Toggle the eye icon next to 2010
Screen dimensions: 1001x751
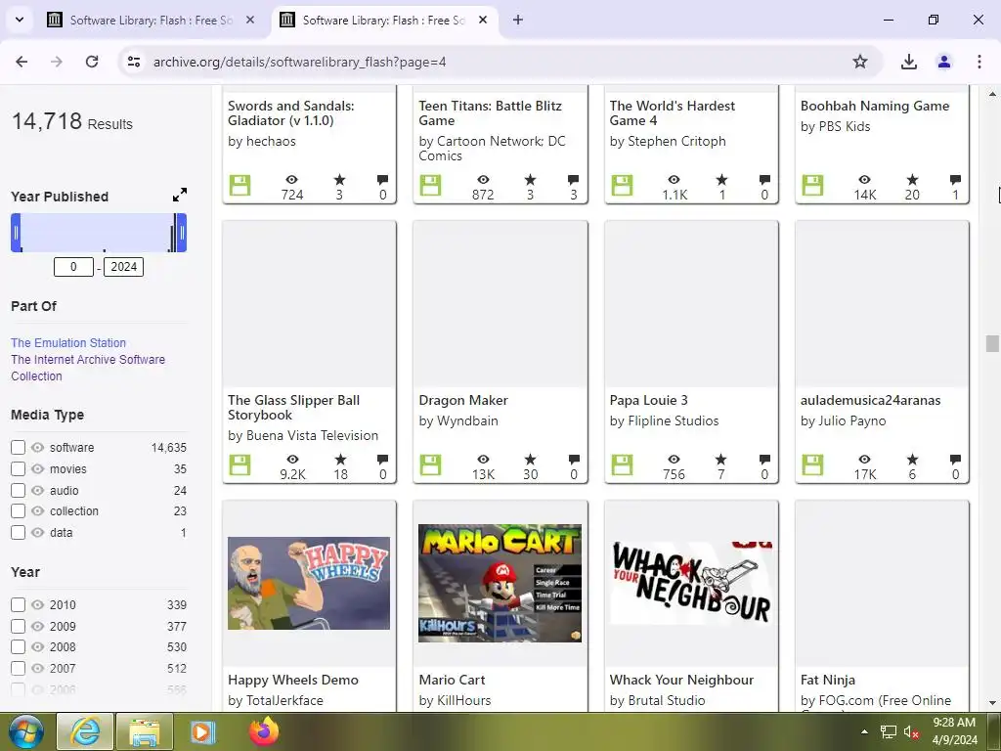pyautogui.click(x=38, y=604)
